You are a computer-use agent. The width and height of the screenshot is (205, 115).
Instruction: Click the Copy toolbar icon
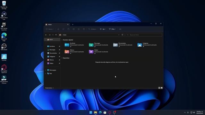pos(63,29)
